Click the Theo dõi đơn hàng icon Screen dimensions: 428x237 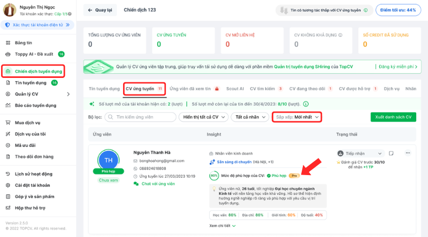pyautogui.click(x=8, y=156)
